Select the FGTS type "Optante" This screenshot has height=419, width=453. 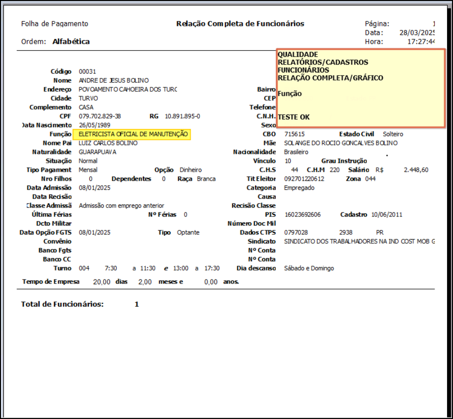188,232
